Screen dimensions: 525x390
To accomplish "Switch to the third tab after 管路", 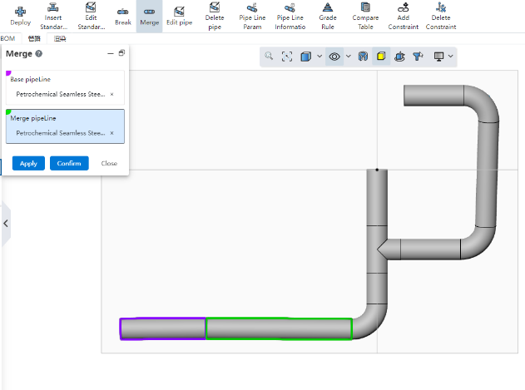I will pyautogui.click(x=60, y=38).
